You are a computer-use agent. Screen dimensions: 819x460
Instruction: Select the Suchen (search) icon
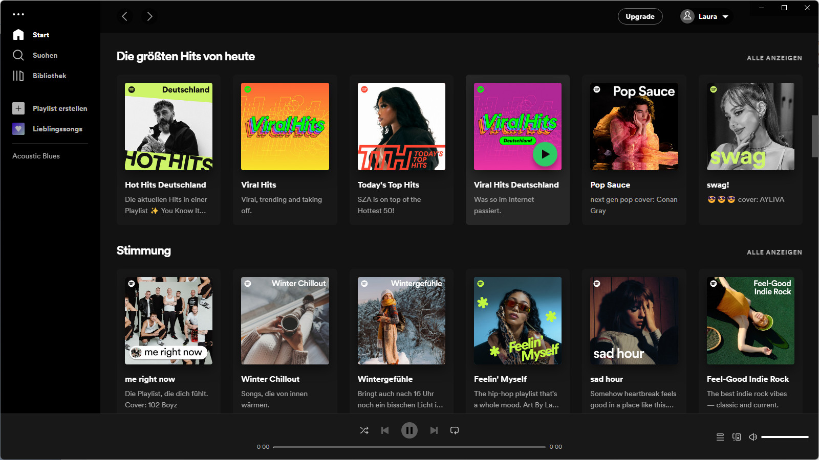(x=18, y=55)
